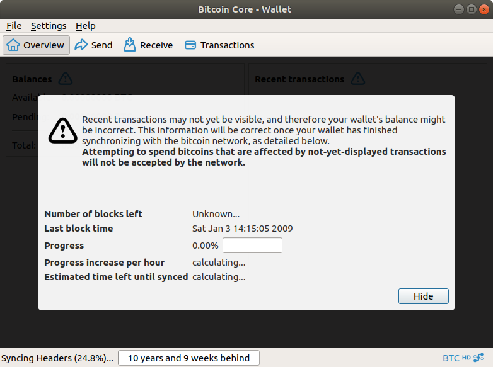The image size is (493, 367).
Task: Maximize the Bitcoin Core window
Action: point(472,9)
